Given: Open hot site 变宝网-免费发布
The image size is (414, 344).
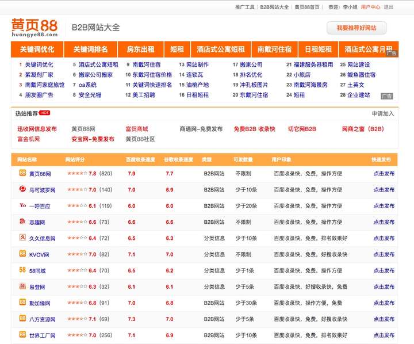Looking at the screenshot, I should tap(93, 139).
